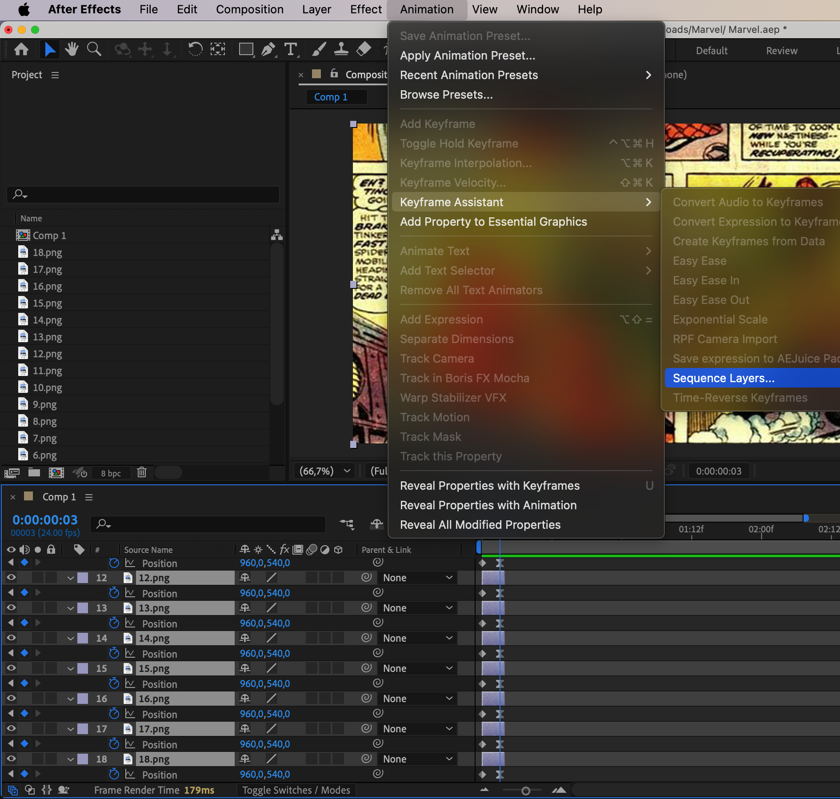Screen dimensions: 840x799
Task: Hide layer 12.png using eye icon
Action: click(x=11, y=578)
